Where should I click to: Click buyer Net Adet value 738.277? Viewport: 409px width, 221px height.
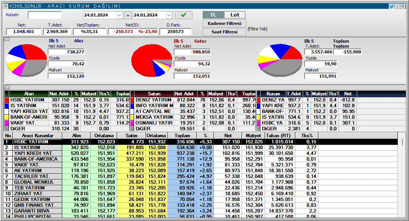(x=66, y=52)
